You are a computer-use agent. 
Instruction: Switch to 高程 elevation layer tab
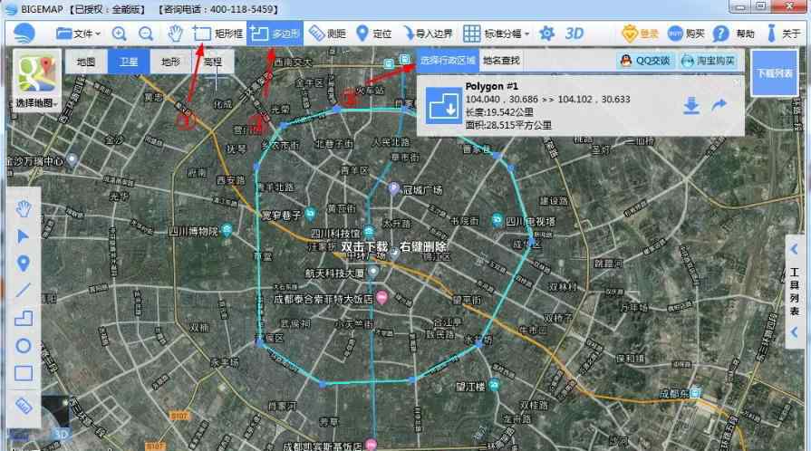pos(213,62)
